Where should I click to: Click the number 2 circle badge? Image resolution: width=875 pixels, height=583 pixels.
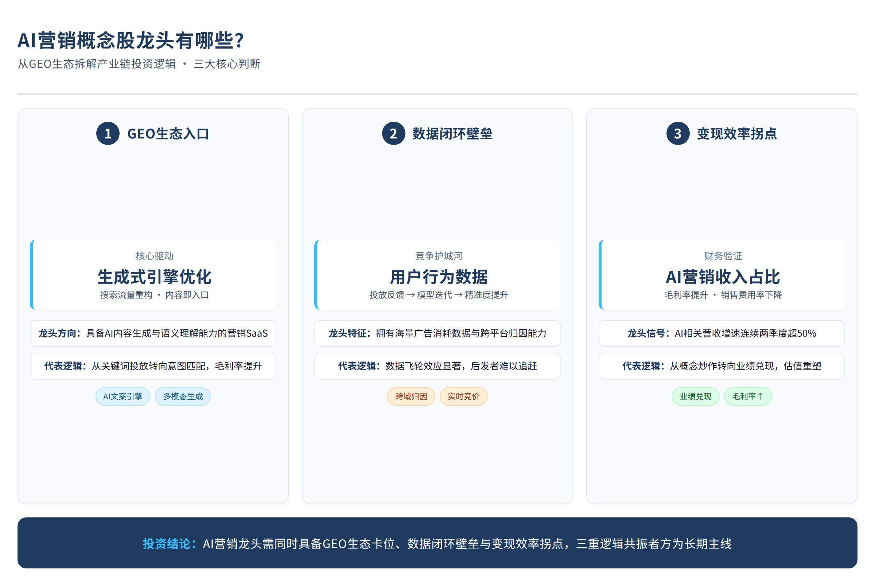pyautogui.click(x=394, y=133)
